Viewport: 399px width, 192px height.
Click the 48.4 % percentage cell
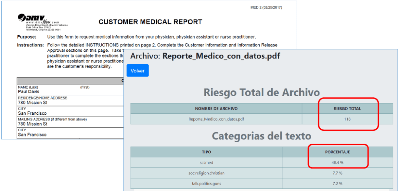pos(337,162)
